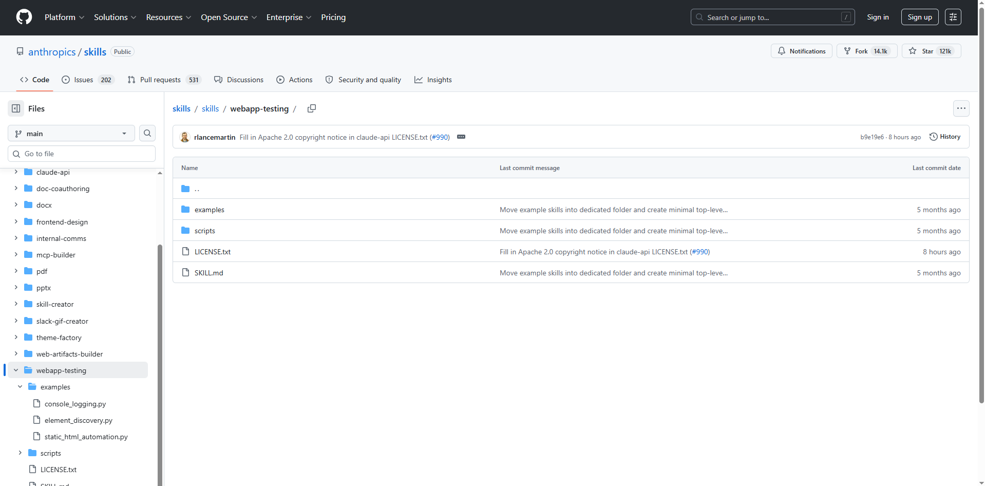Click the docx folder icon in tree
Viewport: 985px width, 486px height.
(x=28, y=204)
